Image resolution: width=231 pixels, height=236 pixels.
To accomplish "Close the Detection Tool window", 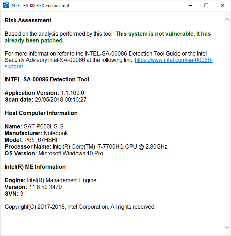I will 223,5.
